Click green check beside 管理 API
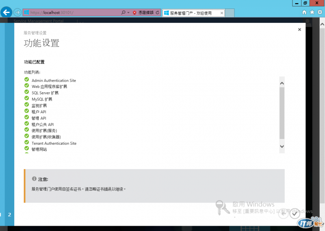 (x=26, y=117)
